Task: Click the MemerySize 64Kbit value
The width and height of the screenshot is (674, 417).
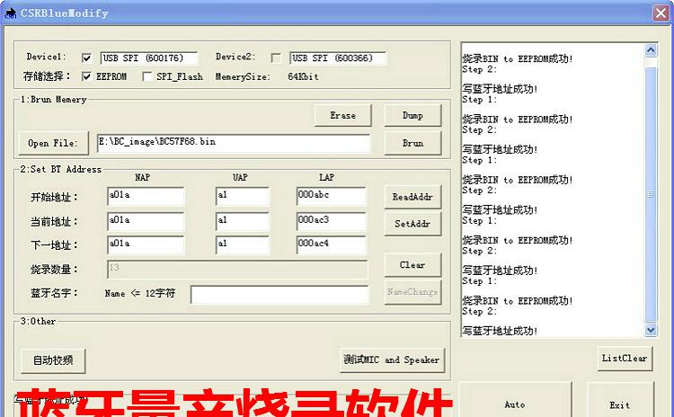Action: pos(303,76)
